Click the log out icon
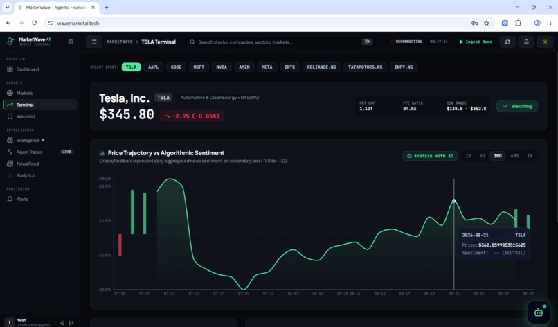This screenshot has height=327, width=558. coord(71,323)
